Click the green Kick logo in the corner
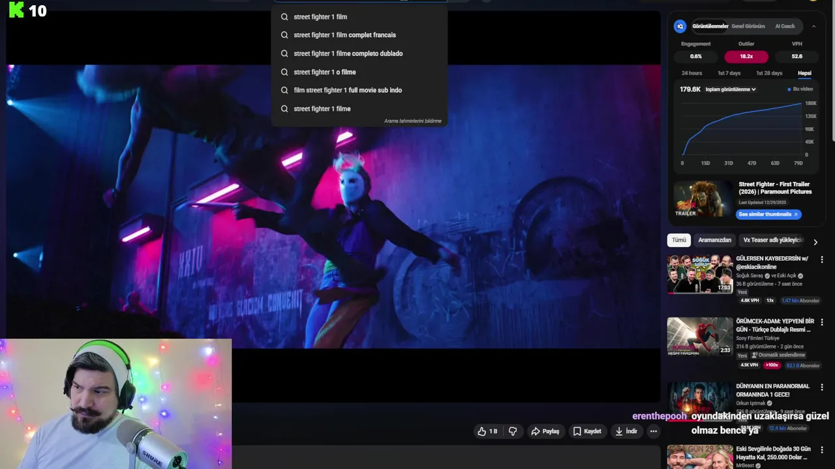The image size is (835, 469). point(16,10)
